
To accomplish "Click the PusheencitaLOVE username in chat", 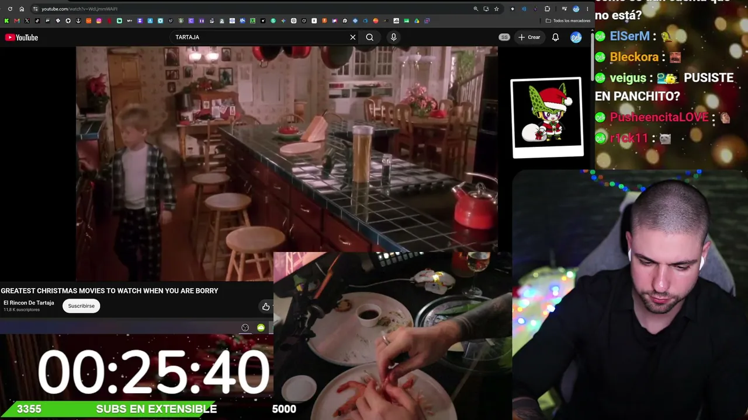I will (x=659, y=117).
